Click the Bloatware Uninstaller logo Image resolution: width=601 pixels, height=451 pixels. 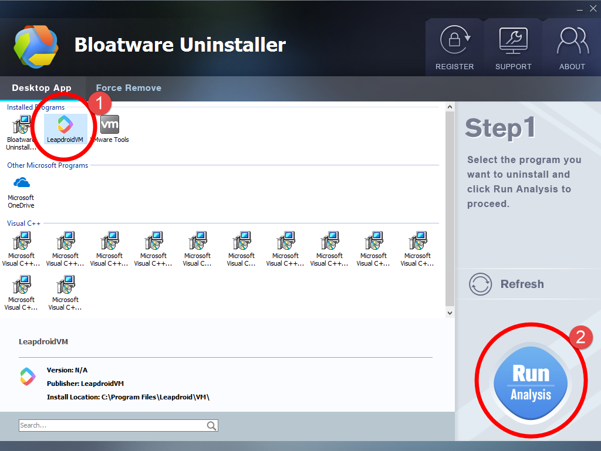36,47
